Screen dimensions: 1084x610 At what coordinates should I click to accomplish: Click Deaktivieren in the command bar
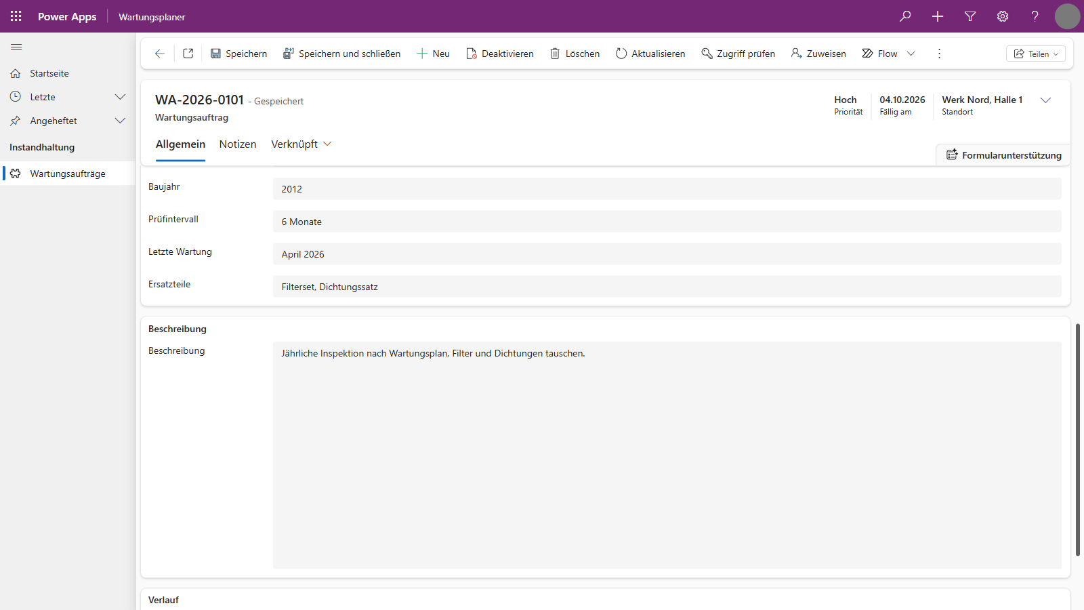coord(500,54)
